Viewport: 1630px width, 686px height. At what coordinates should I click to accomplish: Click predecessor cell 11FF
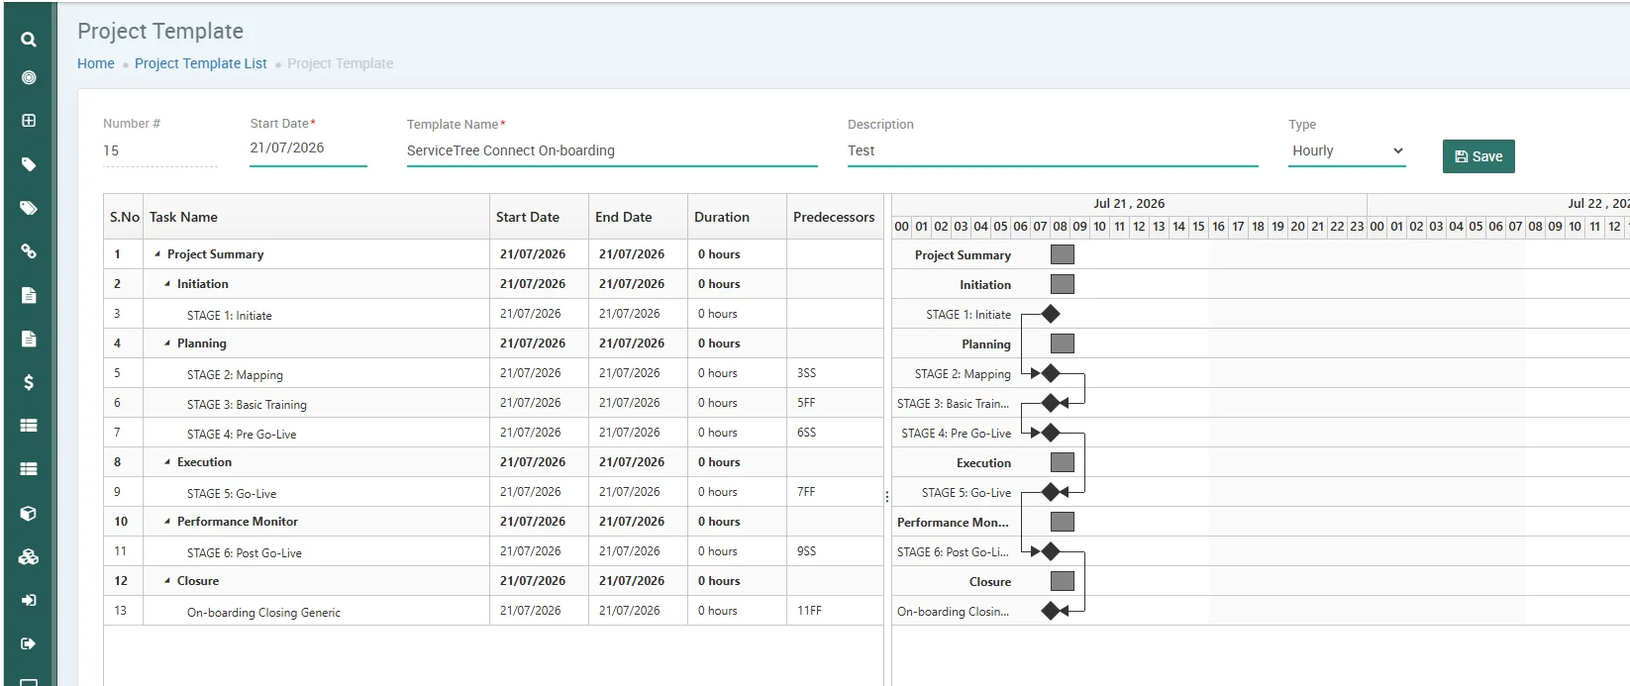pos(835,611)
